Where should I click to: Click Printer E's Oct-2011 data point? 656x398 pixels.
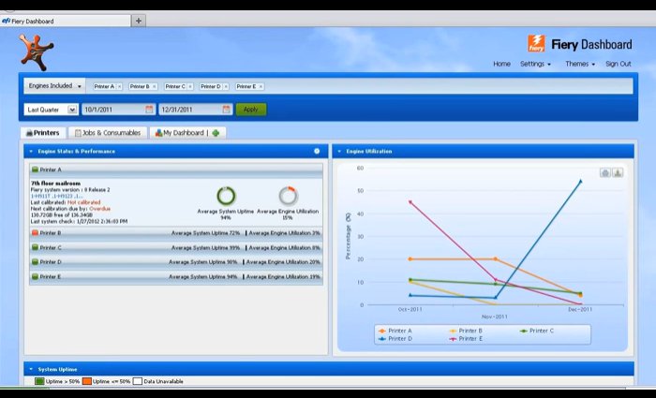(410, 202)
